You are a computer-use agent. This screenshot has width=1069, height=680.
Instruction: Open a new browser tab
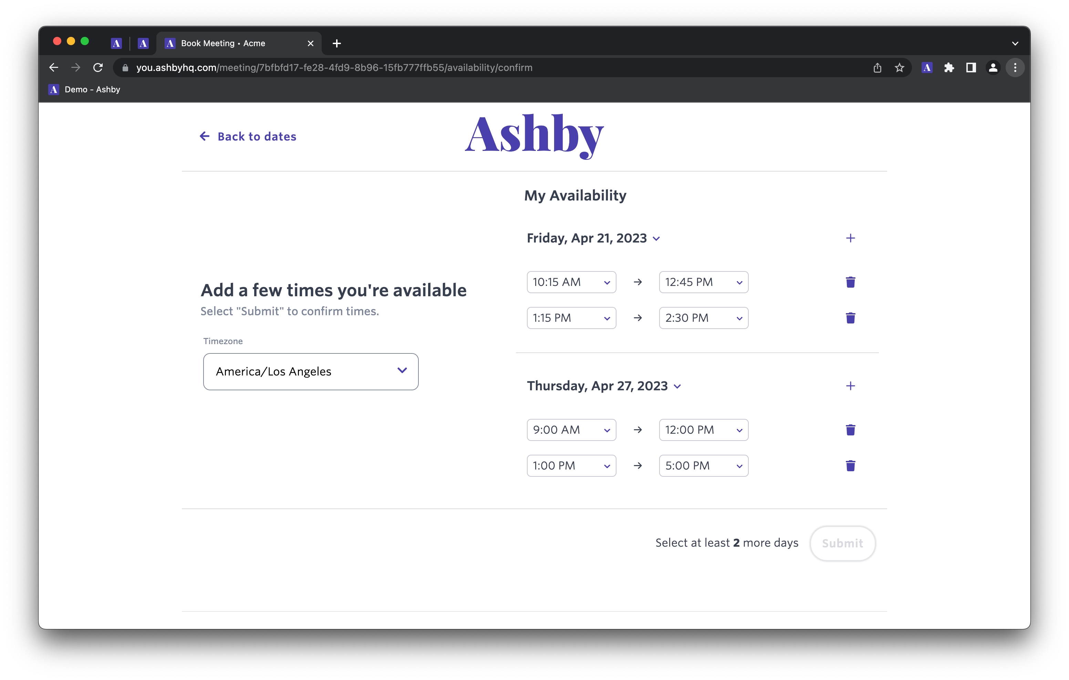336,43
